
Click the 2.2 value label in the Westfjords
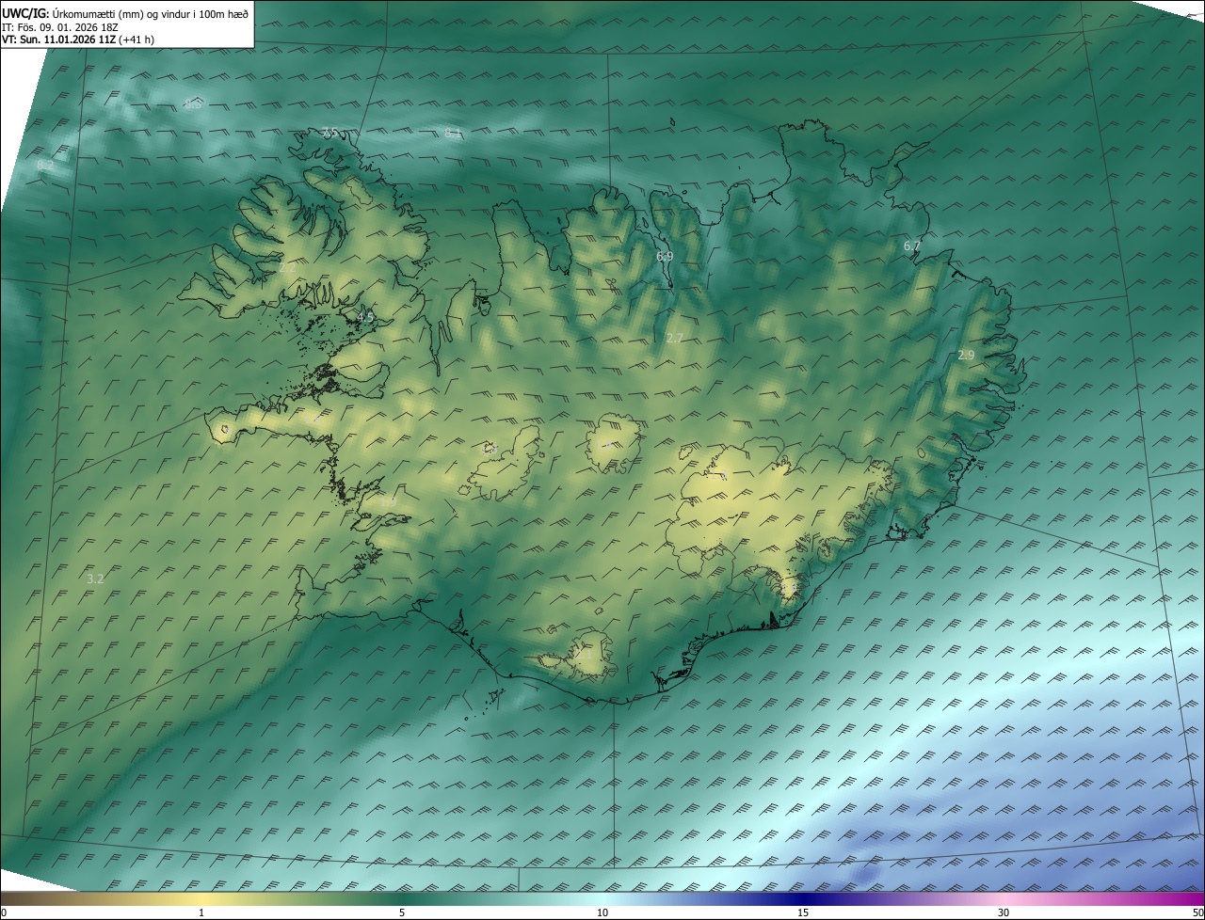(288, 268)
